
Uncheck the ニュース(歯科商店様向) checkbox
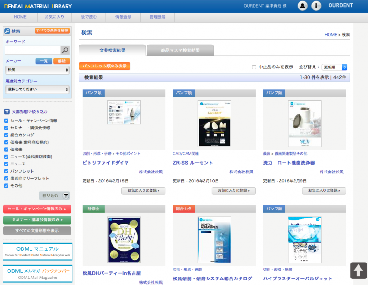pyautogui.click(x=6, y=157)
